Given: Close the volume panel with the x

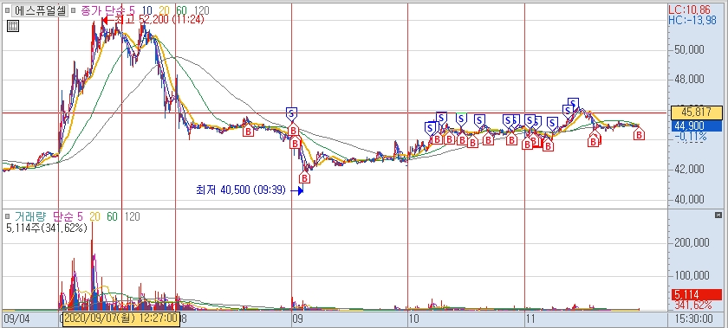Looking at the screenshot, I should click(718, 215).
